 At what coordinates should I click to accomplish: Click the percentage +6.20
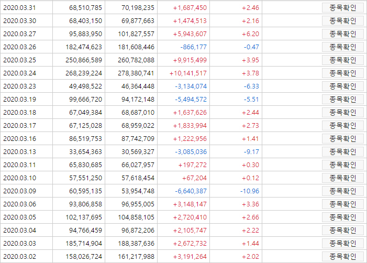click(x=250, y=34)
